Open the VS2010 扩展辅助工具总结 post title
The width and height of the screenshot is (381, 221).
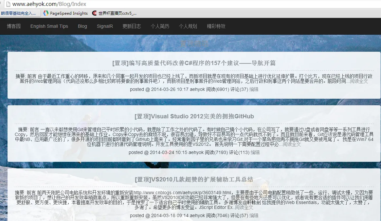pyautogui.click(x=194, y=179)
